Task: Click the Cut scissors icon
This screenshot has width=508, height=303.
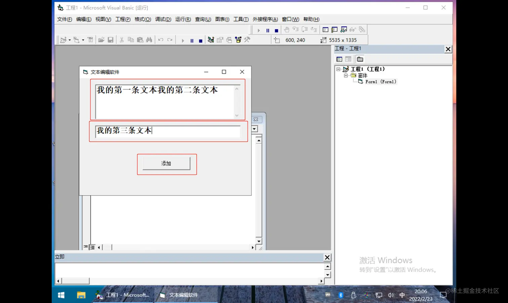Action: (x=122, y=40)
